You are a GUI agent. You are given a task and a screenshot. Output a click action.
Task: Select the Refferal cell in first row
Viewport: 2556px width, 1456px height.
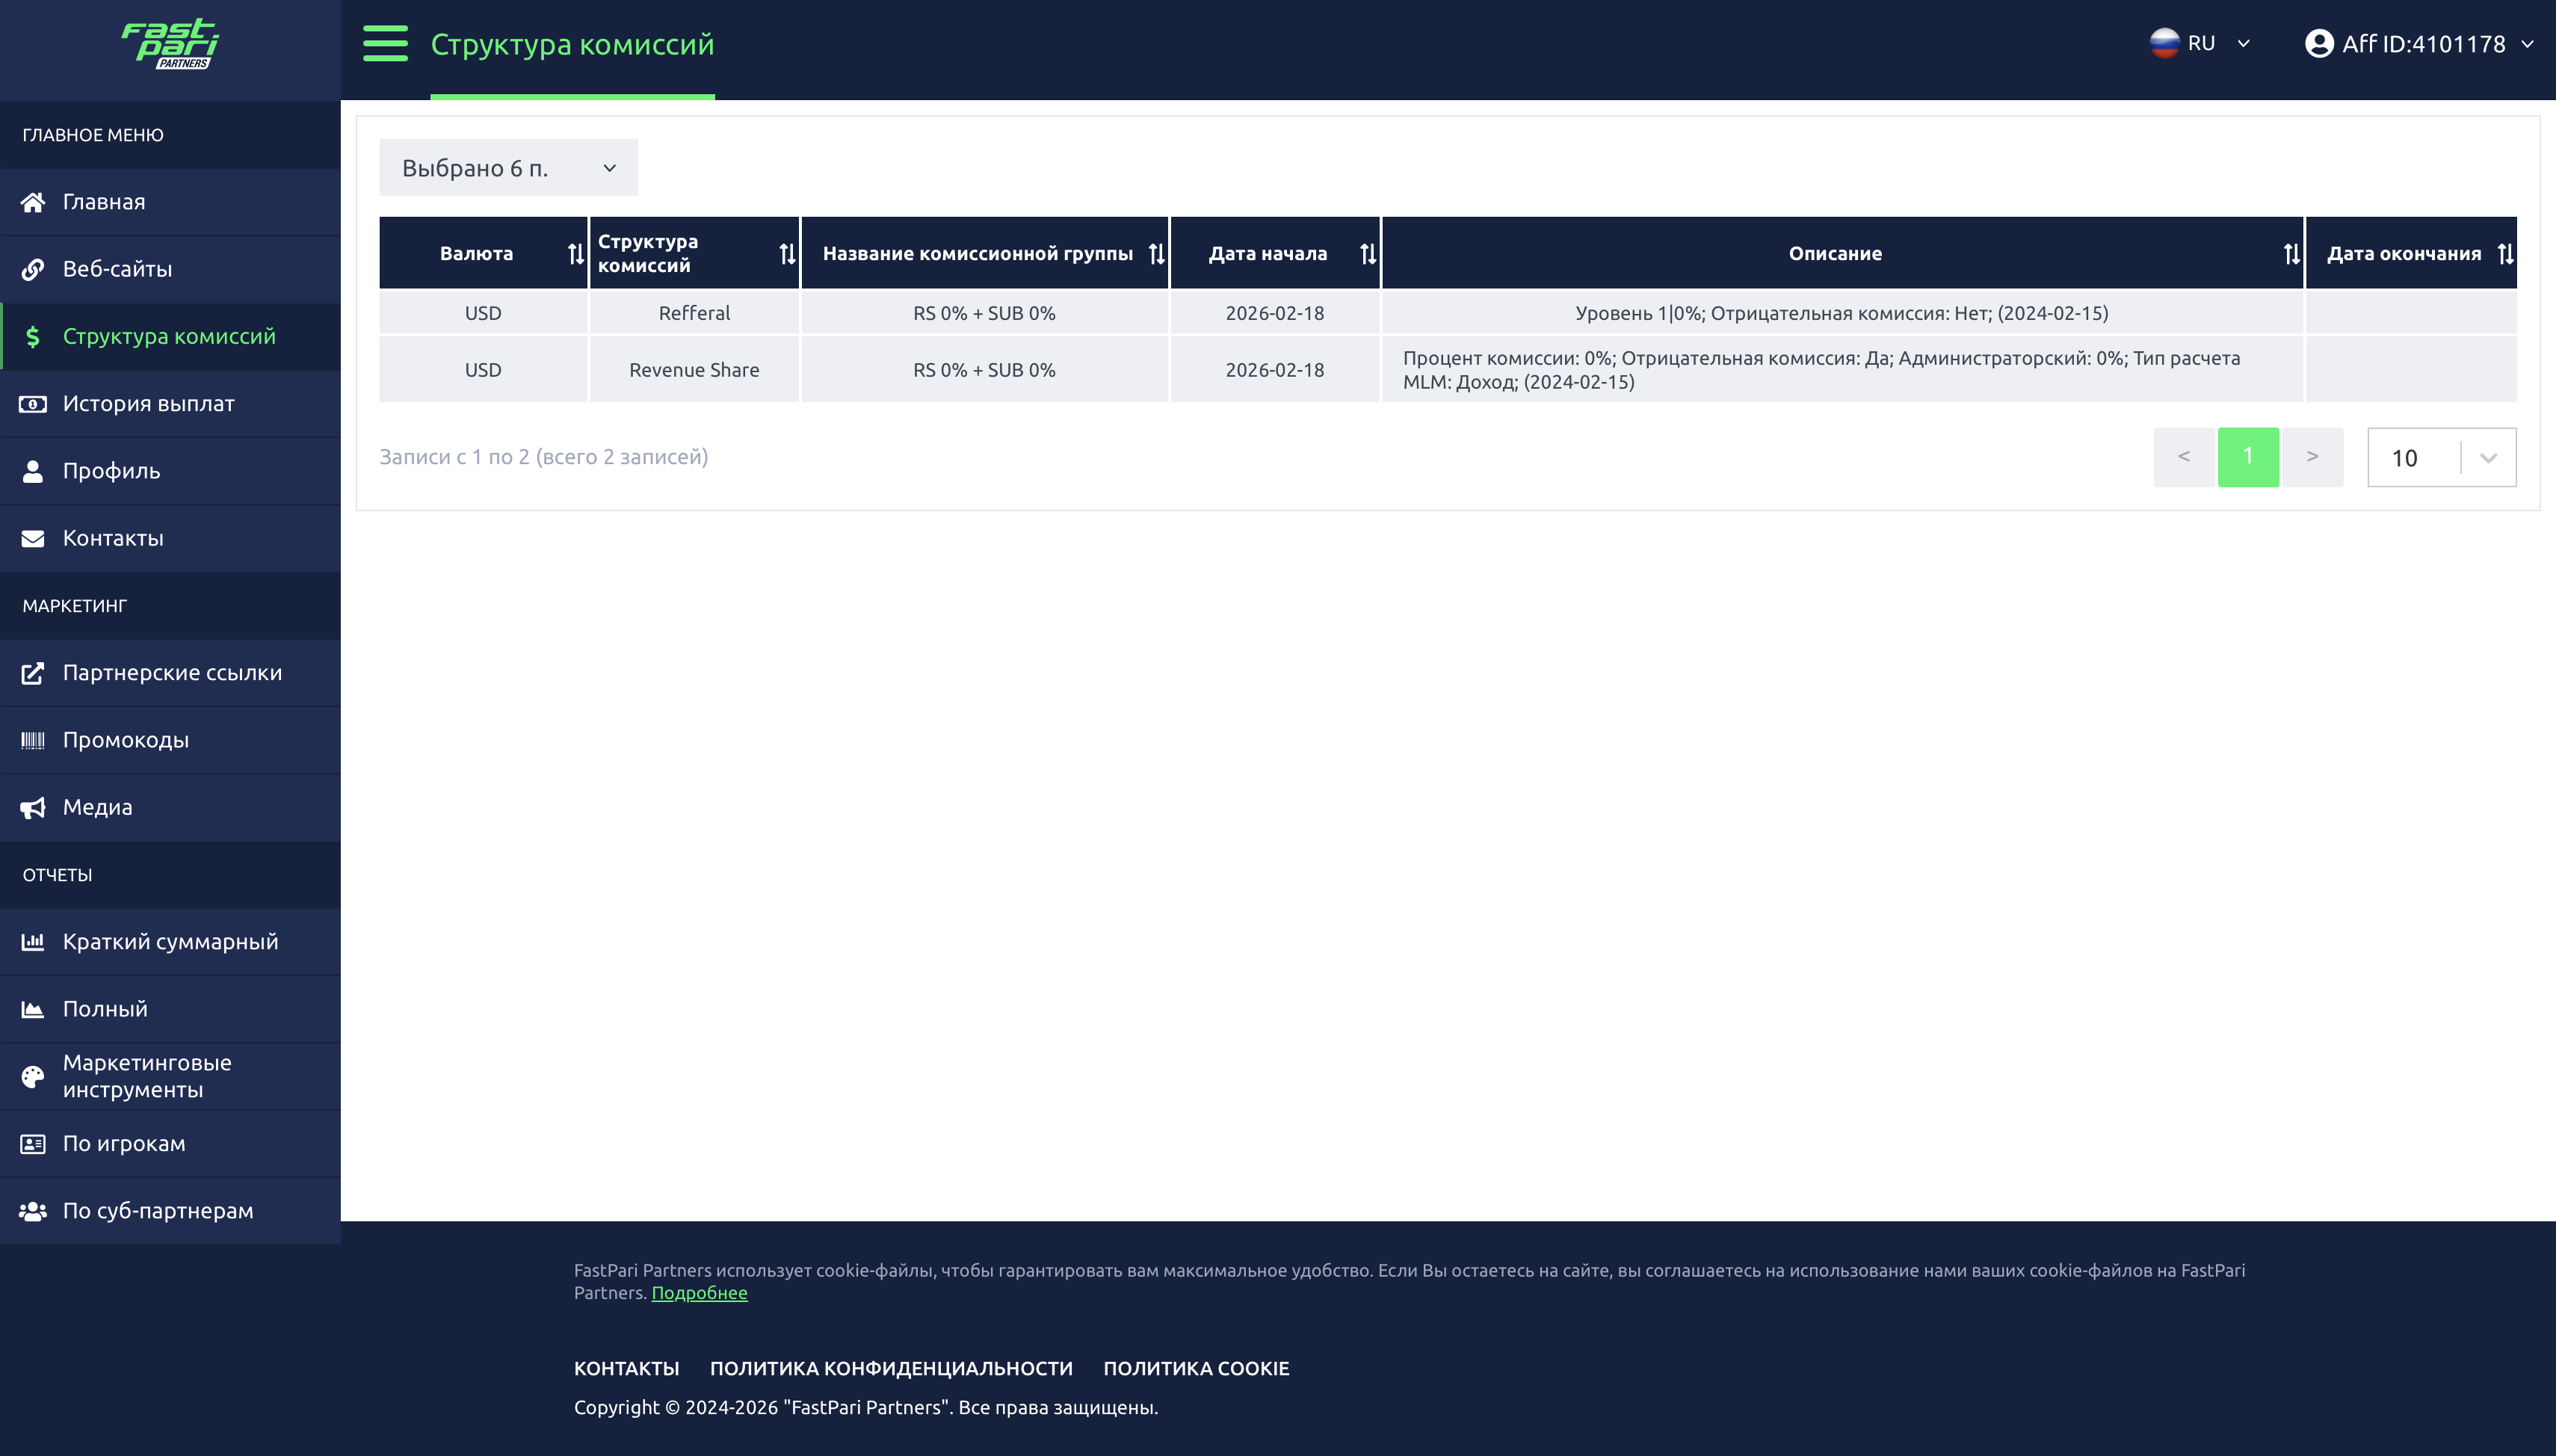click(x=694, y=313)
